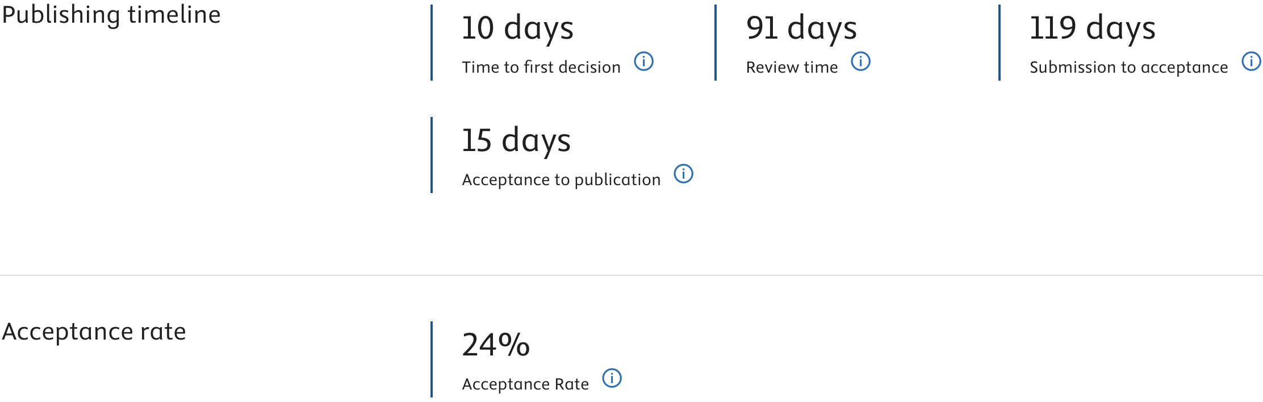Click the 'Review time' label text
The height and width of the screenshot is (402, 1263).
(x=792, y=67)
